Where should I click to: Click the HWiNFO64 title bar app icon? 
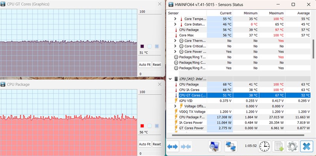tap(171, 4)
